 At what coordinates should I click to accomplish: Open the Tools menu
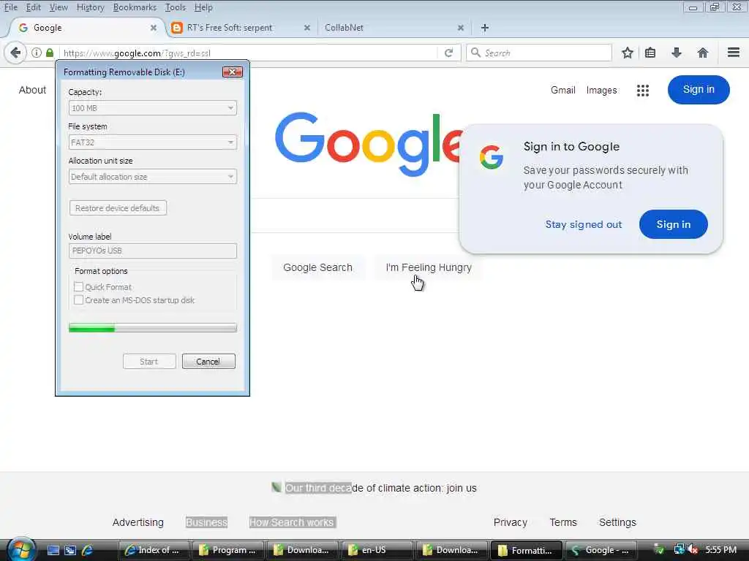176,7
